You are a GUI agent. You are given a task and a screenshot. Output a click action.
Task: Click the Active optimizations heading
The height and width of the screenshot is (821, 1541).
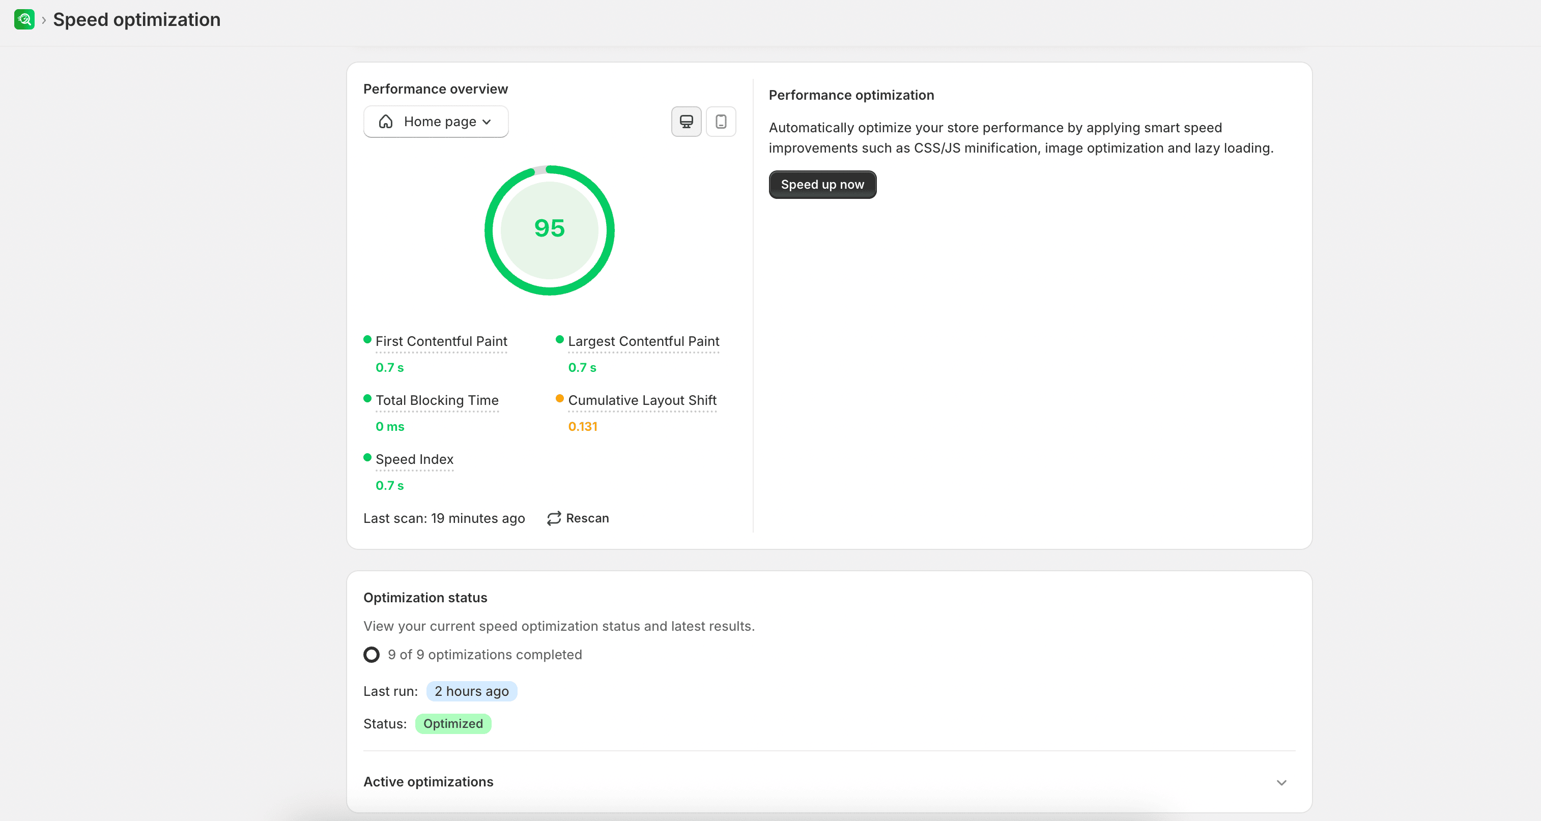(x=429, y=781)
